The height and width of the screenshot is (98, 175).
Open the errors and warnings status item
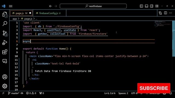pos(31,93)
